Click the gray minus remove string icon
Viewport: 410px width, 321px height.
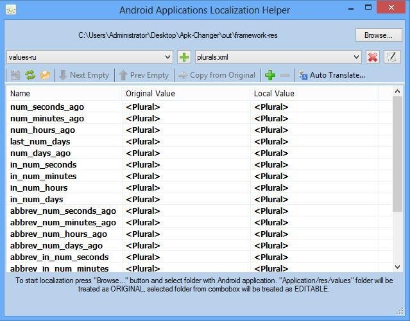coord(285,75)
